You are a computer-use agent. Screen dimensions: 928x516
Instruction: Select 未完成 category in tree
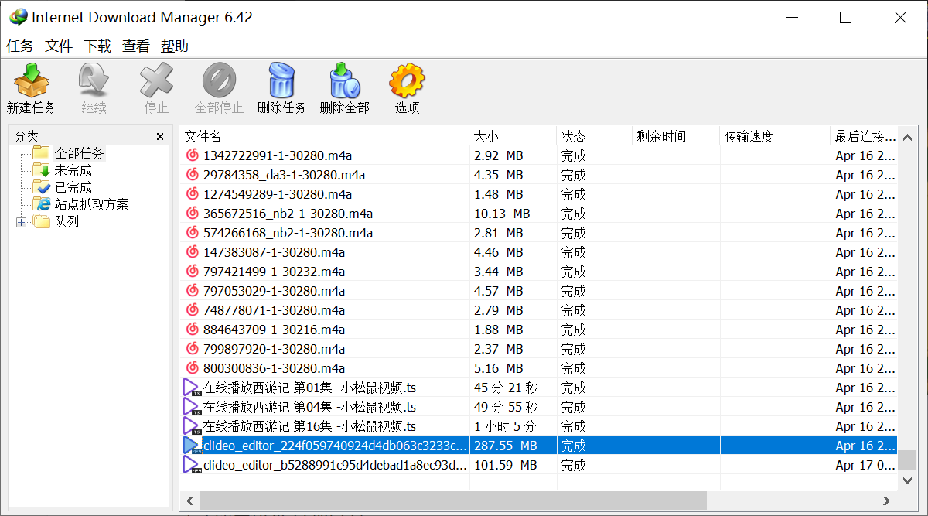[x=73, y=170]
